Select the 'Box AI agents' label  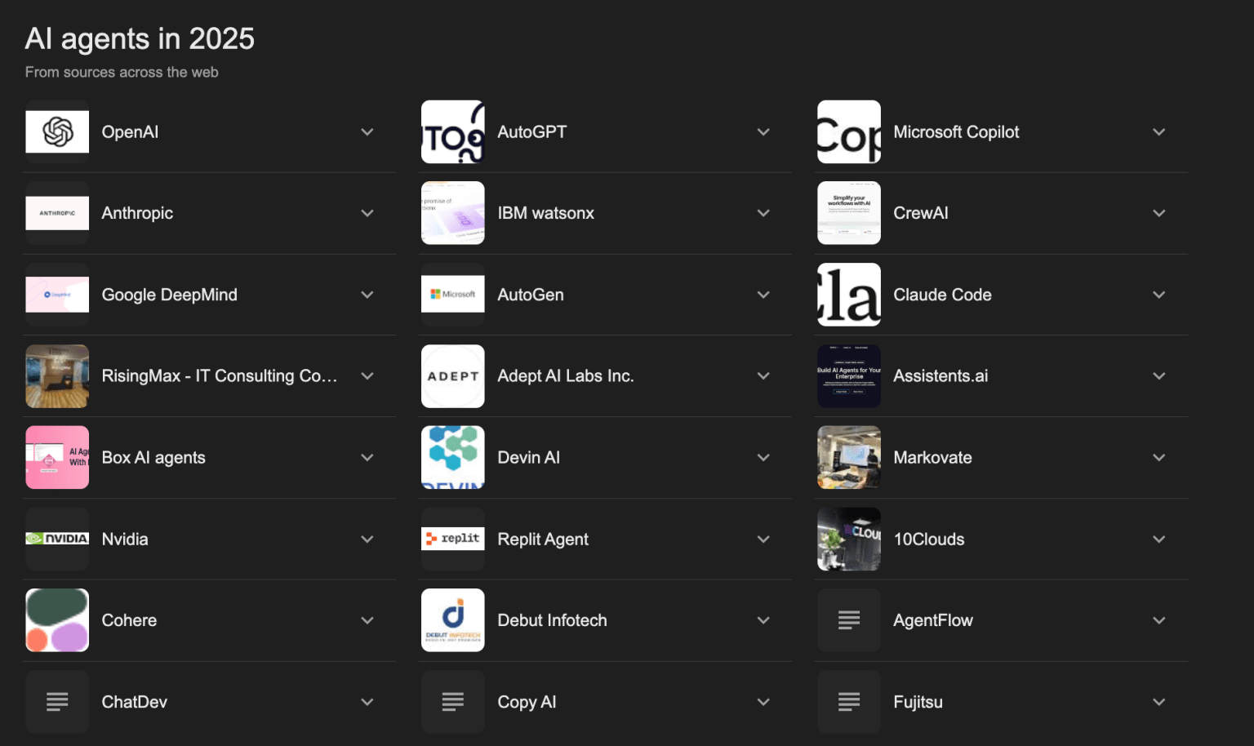pyautogui.click(x=153, y=458)
